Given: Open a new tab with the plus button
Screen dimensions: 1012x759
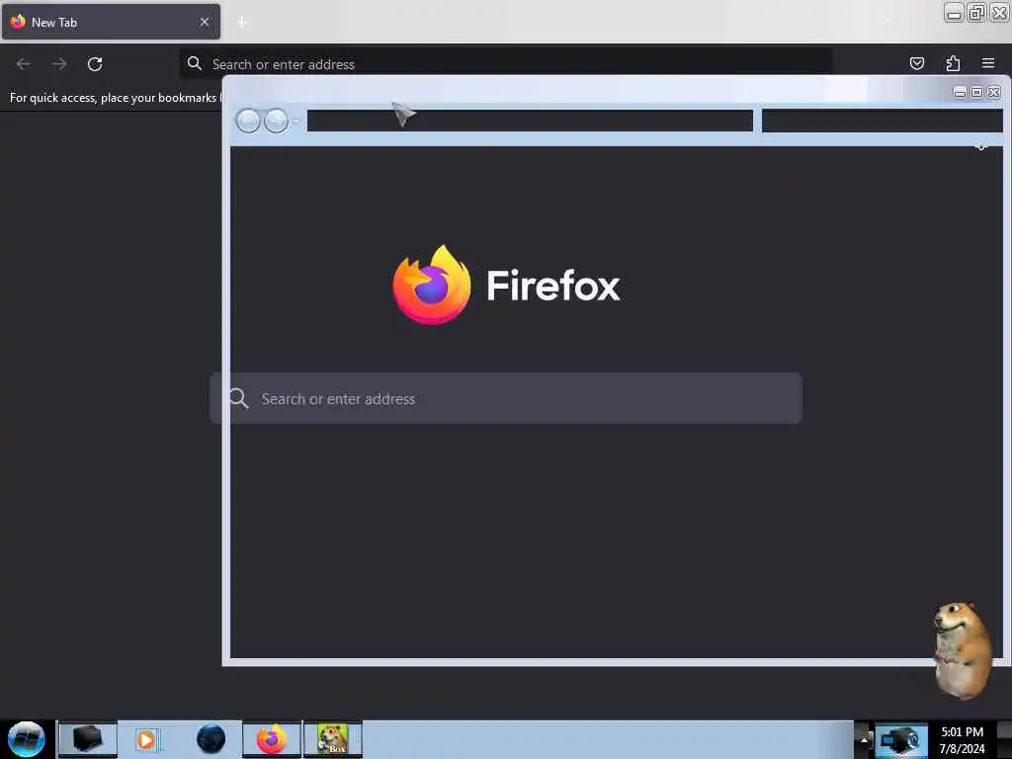Looking at the screenshot, I should (x=242, y=22).
